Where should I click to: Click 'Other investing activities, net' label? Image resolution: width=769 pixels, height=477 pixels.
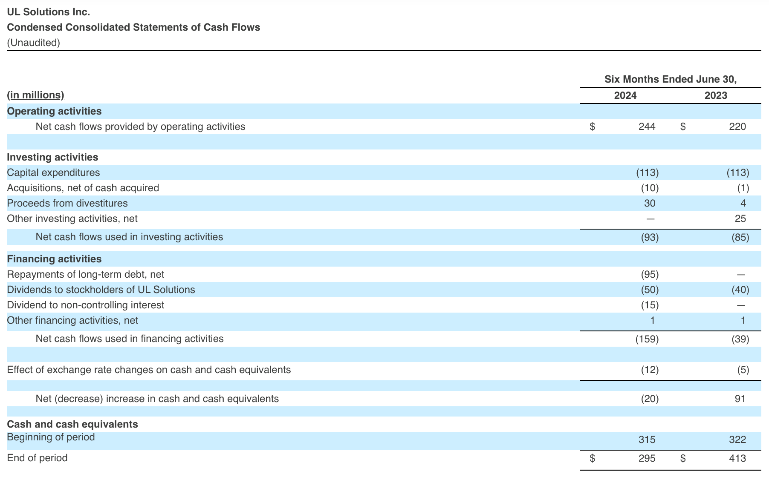(x=72, y=218)
